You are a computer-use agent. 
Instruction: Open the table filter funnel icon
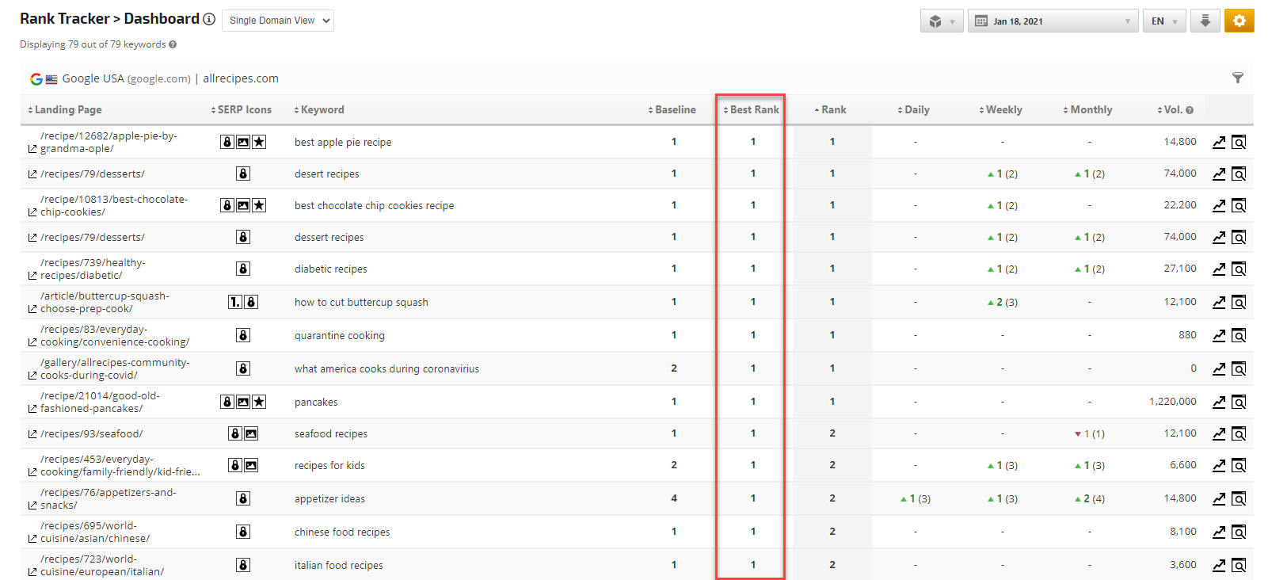tap(1237, 78)
